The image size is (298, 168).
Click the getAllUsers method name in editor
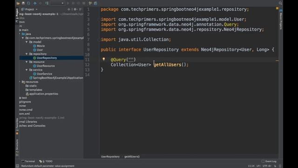click(168, 65)
